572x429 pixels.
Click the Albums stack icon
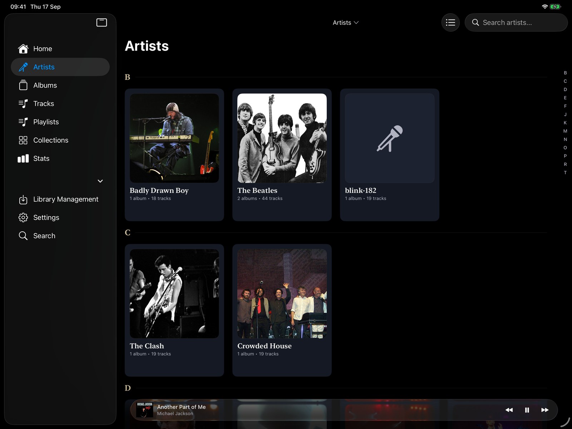click(x=23, y=85)
